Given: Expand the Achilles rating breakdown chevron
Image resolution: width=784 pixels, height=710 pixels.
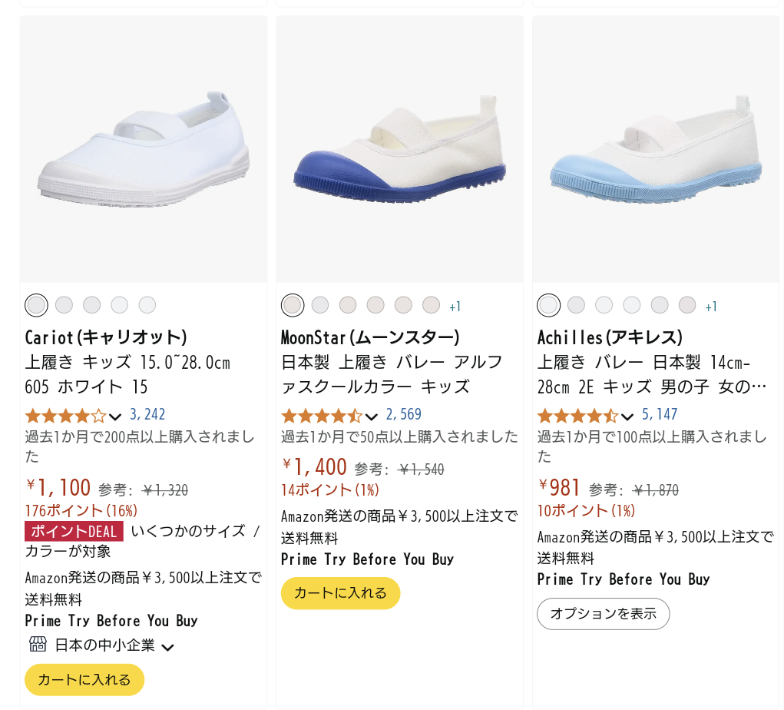Looking at the screenshot, I should 627,416.
